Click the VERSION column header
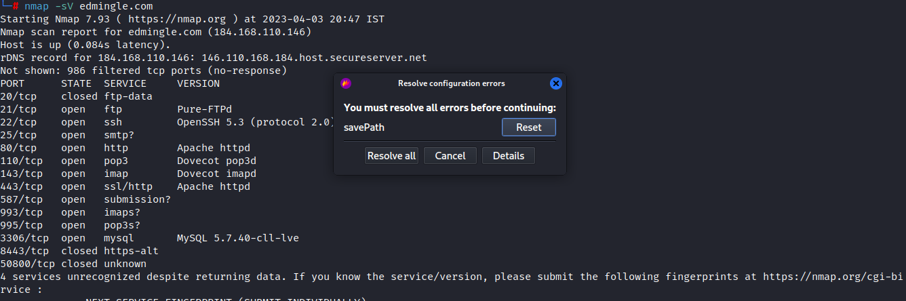This screenshot has height=301, width=906. [198, 83]
